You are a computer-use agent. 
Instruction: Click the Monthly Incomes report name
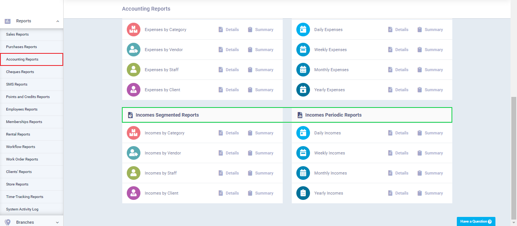[330, 173]
